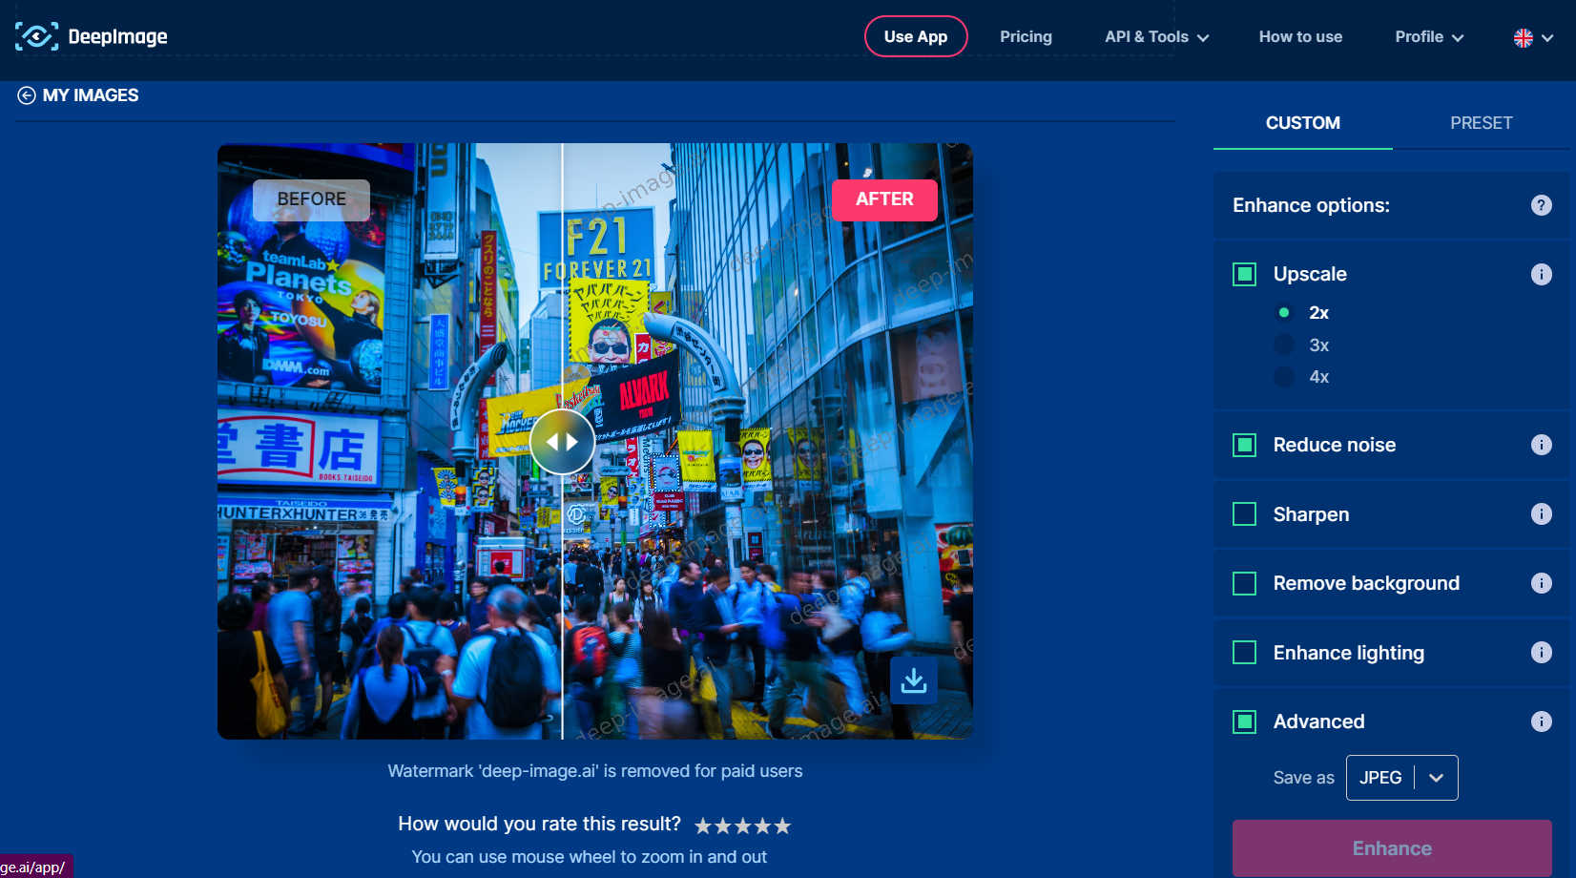This screenshot has width=1576, height=878.
Task: Uncheck the Reduce noise checkbox
Action: (x=1245, y=445)
